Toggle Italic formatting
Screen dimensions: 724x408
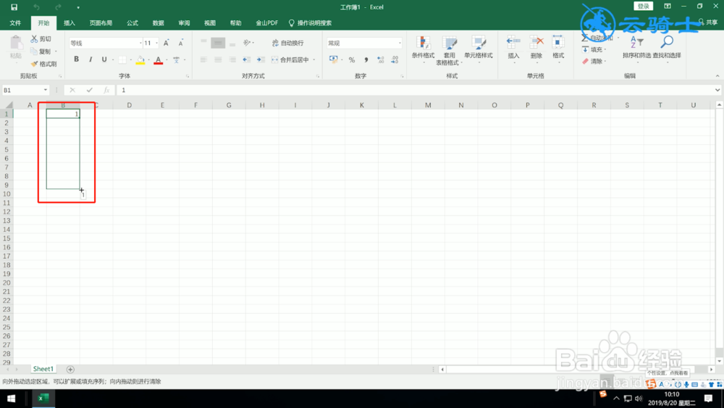90,59
